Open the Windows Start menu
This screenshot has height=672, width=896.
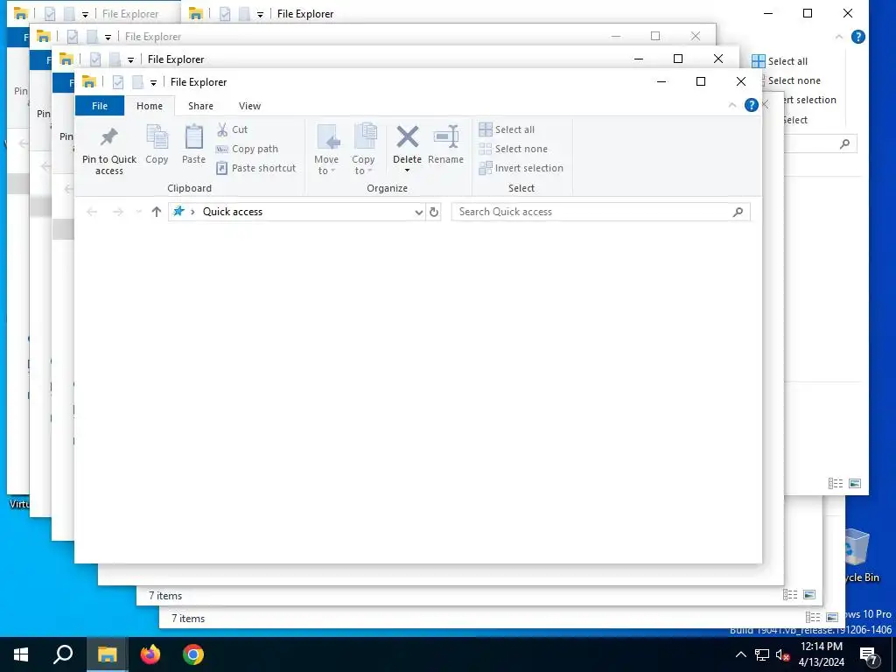[21, 654]
